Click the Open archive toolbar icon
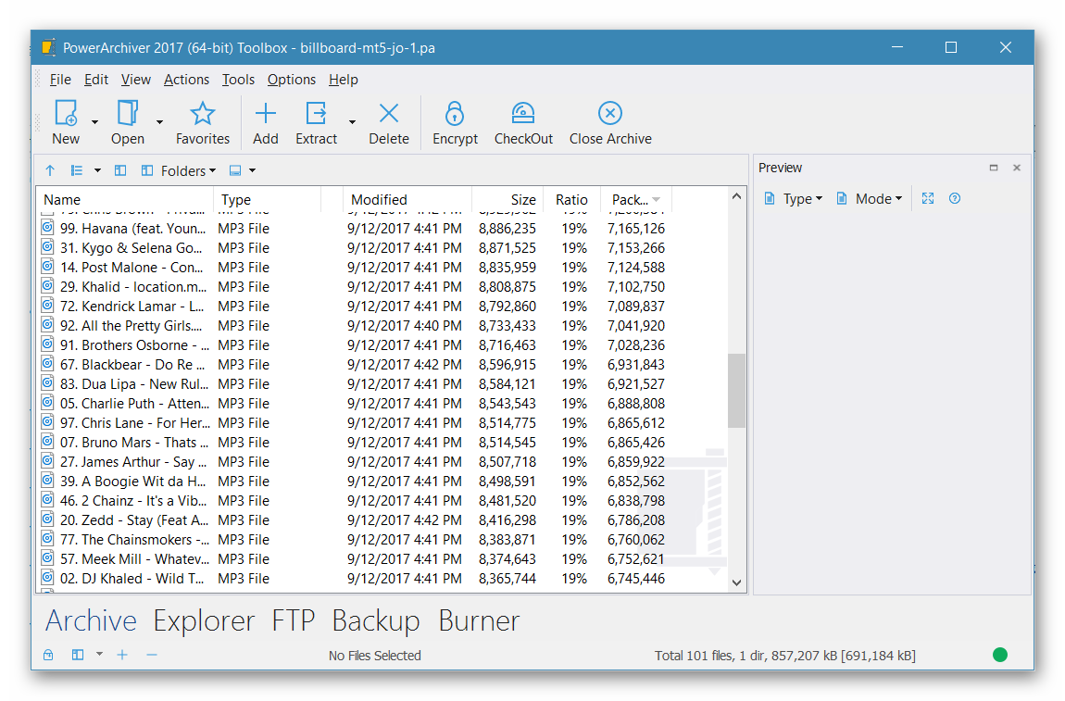1065x701 pixels. click(128, 113)
